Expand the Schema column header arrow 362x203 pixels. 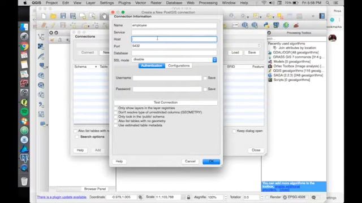(x=96, y=67)
